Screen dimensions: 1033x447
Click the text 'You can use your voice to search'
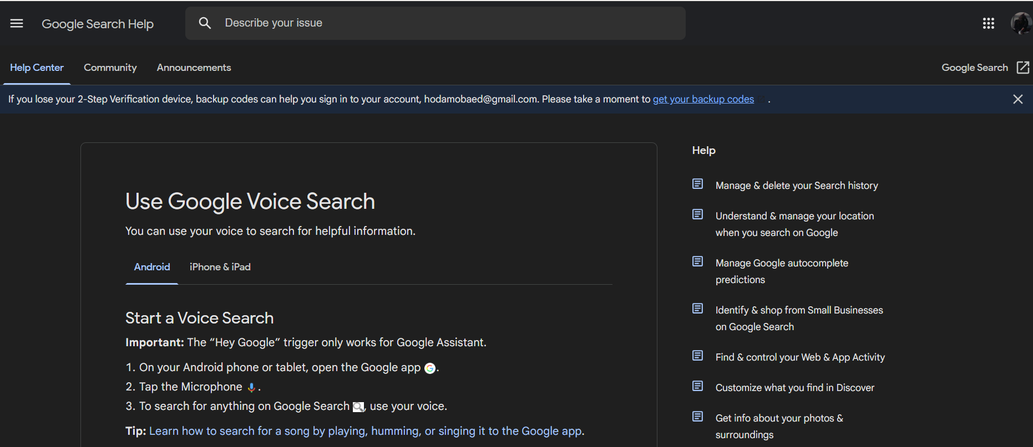[x=270, y=231]
